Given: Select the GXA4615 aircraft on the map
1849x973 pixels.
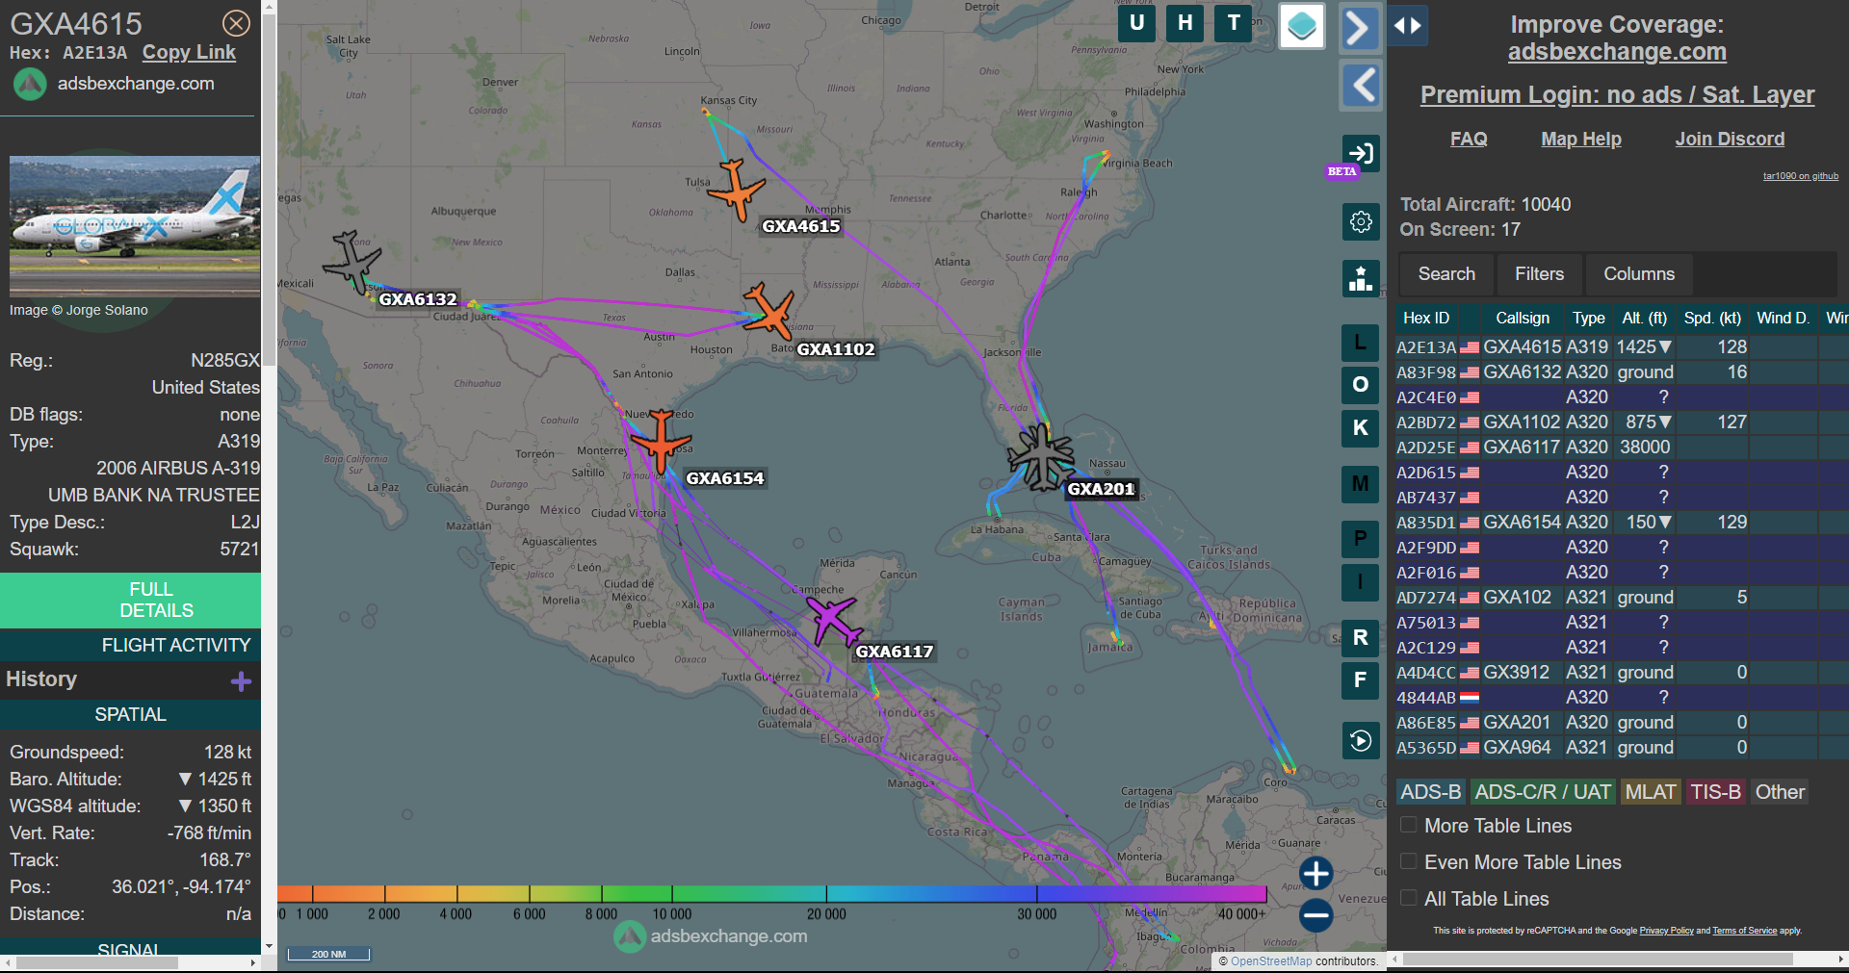Looking at the screenshot, I should click(737, 191).
